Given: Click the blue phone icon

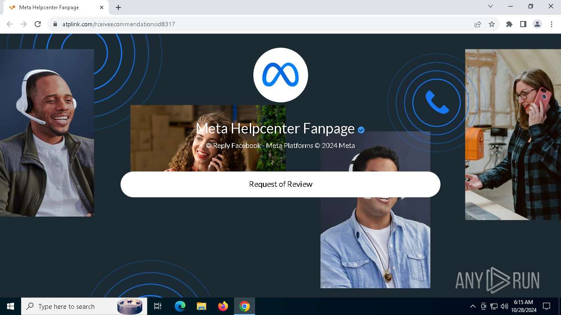Looking at the screenshot, I should click(x=437, y=102).
